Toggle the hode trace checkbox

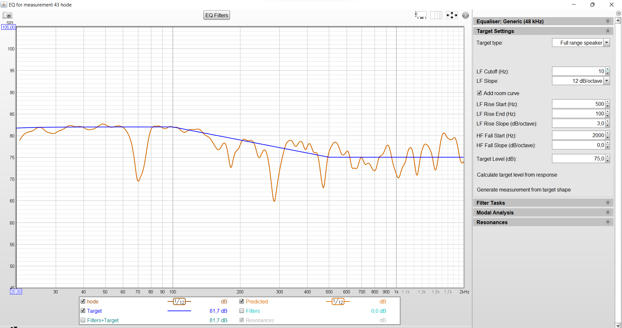[x=83, y=301]
